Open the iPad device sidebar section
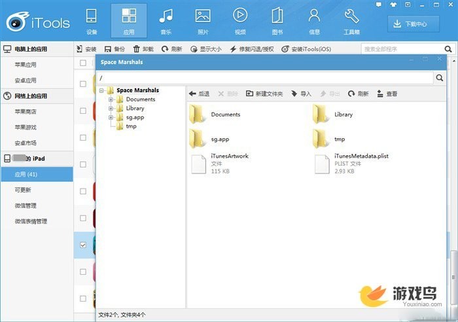Screen dimensions: 458x322 click(x=37, y=158)
